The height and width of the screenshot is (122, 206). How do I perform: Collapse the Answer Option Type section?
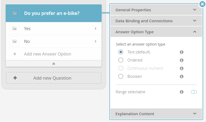coord(156,32)
